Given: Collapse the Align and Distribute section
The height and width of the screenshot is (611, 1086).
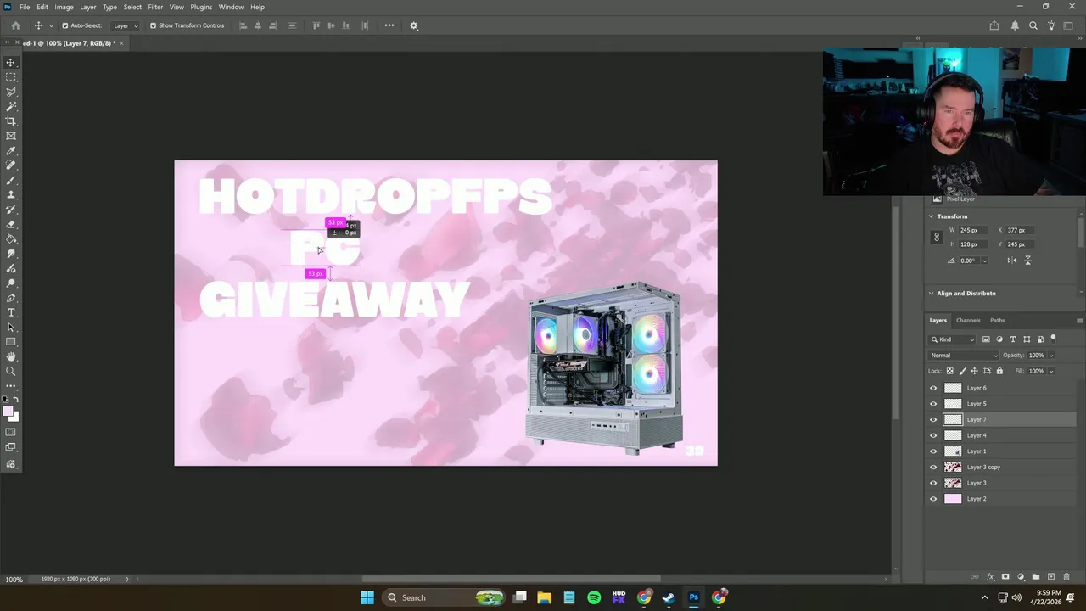Looking at the screenshot, I should [932, 294].
